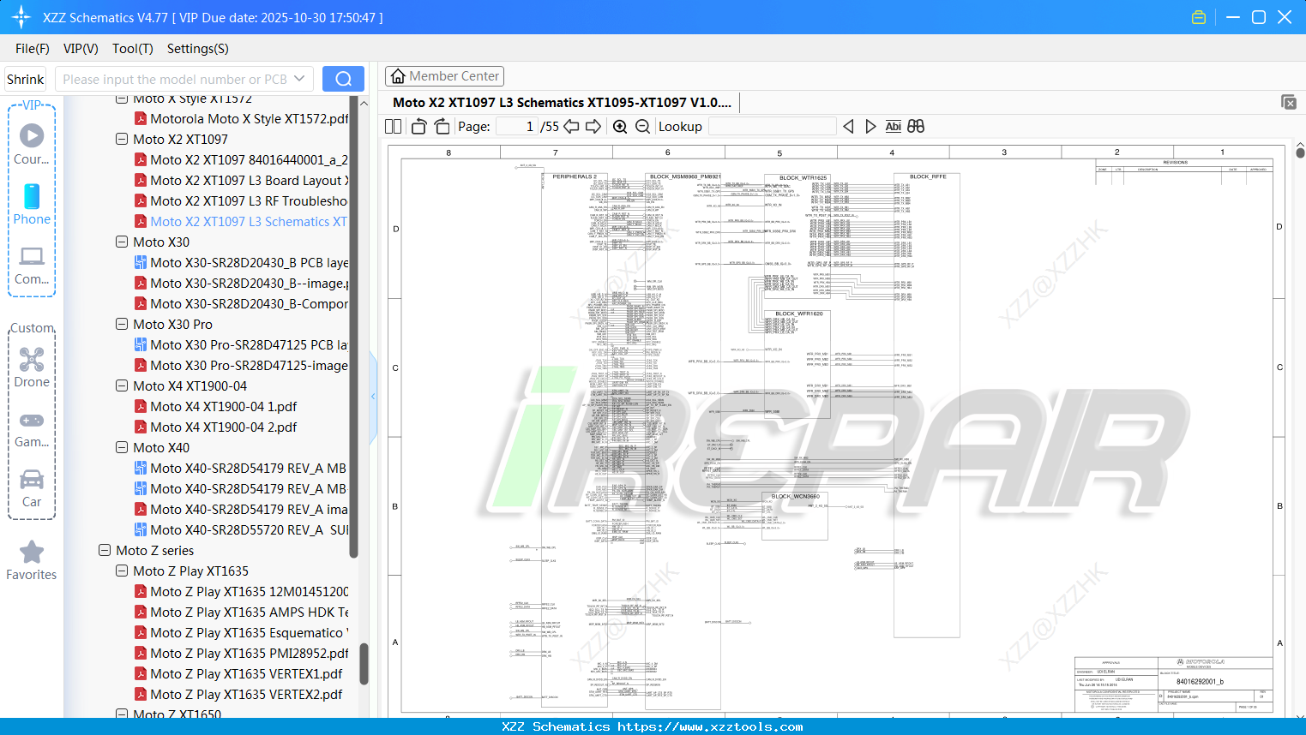The image size is (1306, 735).
Task: Toggle the Abi case-sensitive lookup option
Action: point(894,126)
